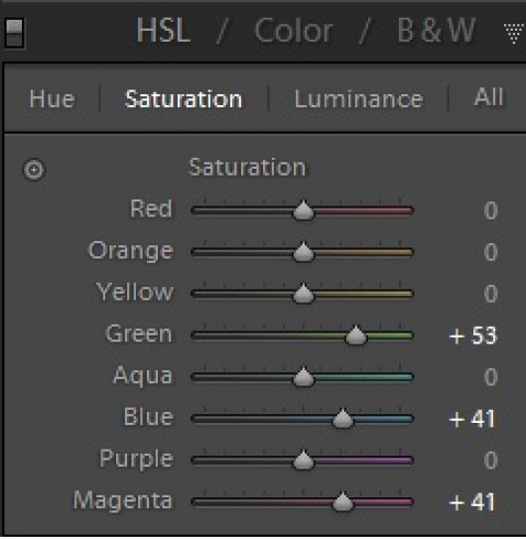The height and width of the screenshot is (539, 526).
Task: Switch to Color panel mode
Action: 294,30
